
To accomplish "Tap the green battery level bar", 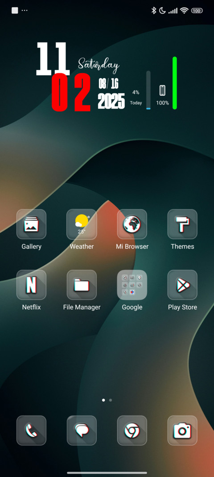I will [x=174, y=83].
